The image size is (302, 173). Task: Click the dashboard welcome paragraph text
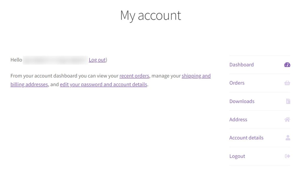[111, 80]
